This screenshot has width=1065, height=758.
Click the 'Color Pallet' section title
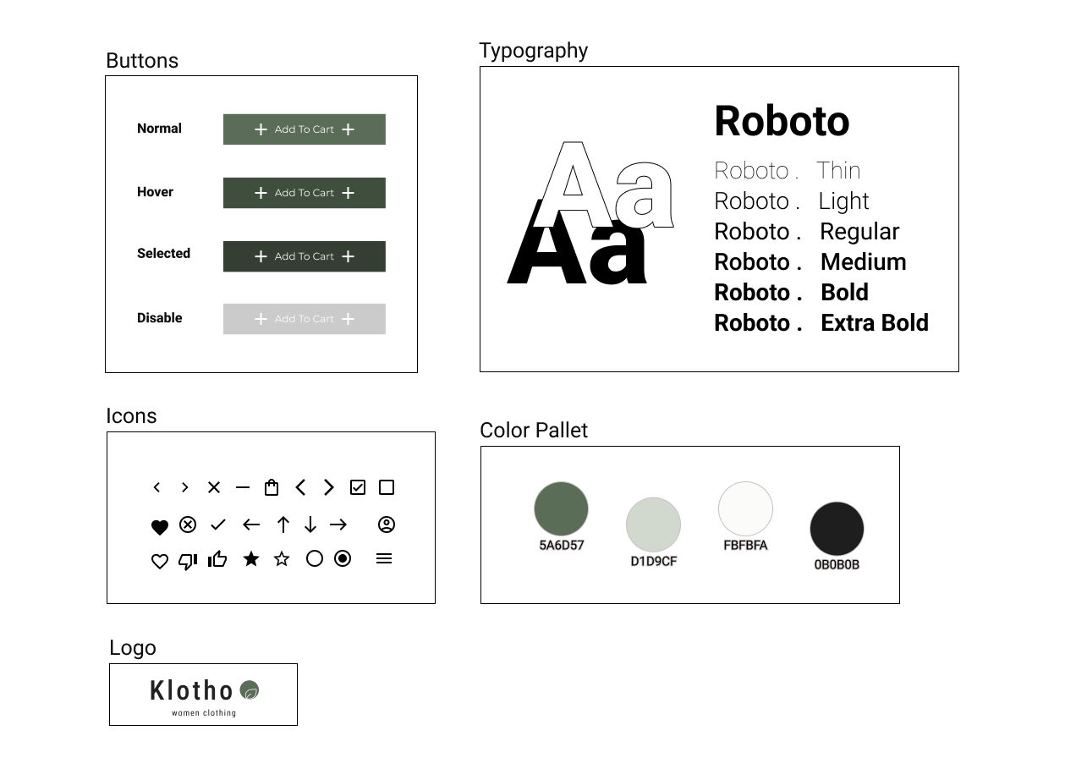[x=534, y=431]
